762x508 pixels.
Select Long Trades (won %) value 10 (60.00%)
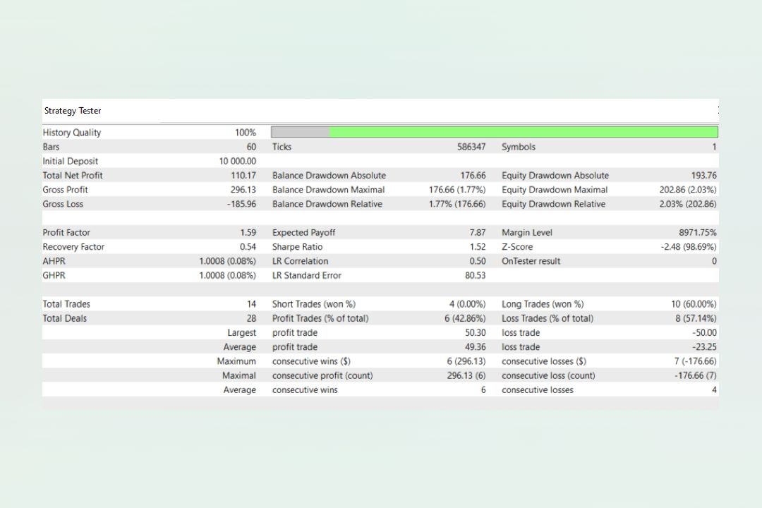694,304
